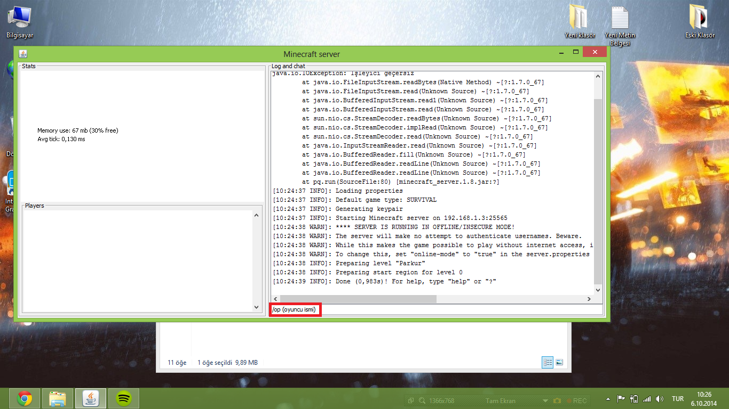This screenshot has width=729, height=409.
Task: Open the Tam Ekran mode dropdown
Action: [545, 400]
